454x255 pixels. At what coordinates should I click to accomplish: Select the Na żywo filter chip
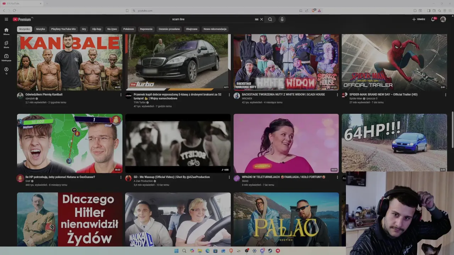pyautogui.click(x=112, y=29)
